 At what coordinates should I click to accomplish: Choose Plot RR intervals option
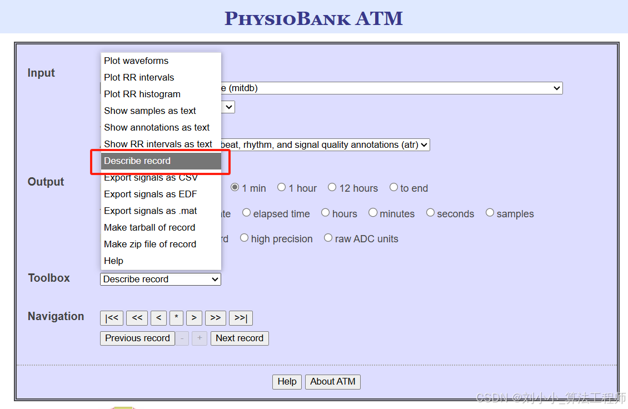[x=161, y=77]
